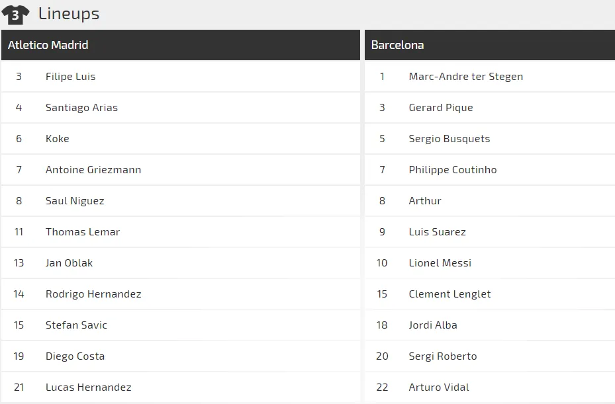Click on Diego Costa's name
615x404 pixels.
click(x=75, y=356)
